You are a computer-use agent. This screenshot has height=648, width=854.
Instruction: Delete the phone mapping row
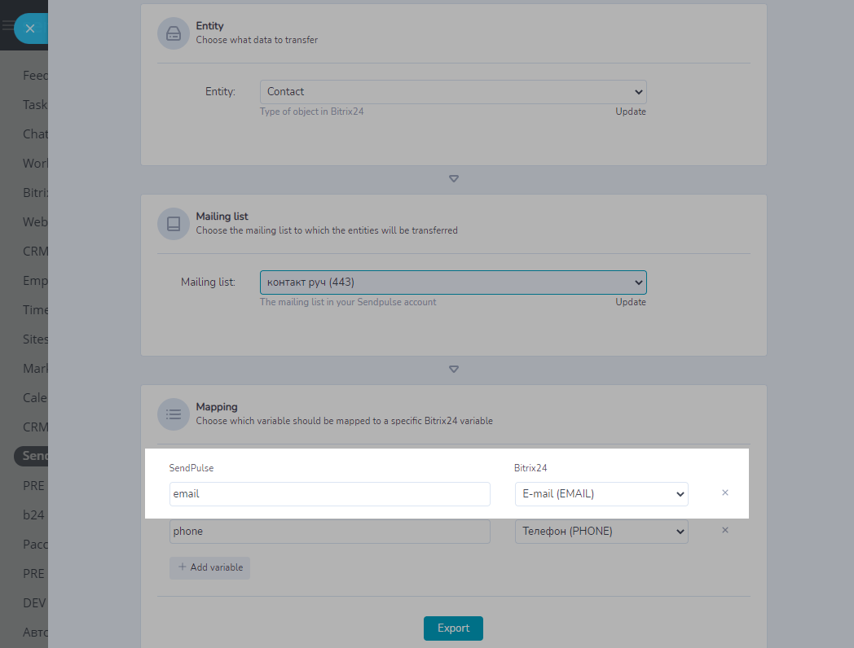tap(725, 531)
